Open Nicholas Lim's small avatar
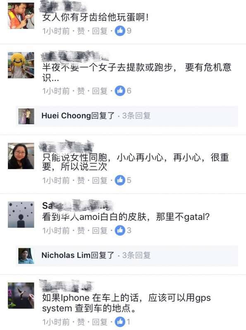 [x=26, y=256]
